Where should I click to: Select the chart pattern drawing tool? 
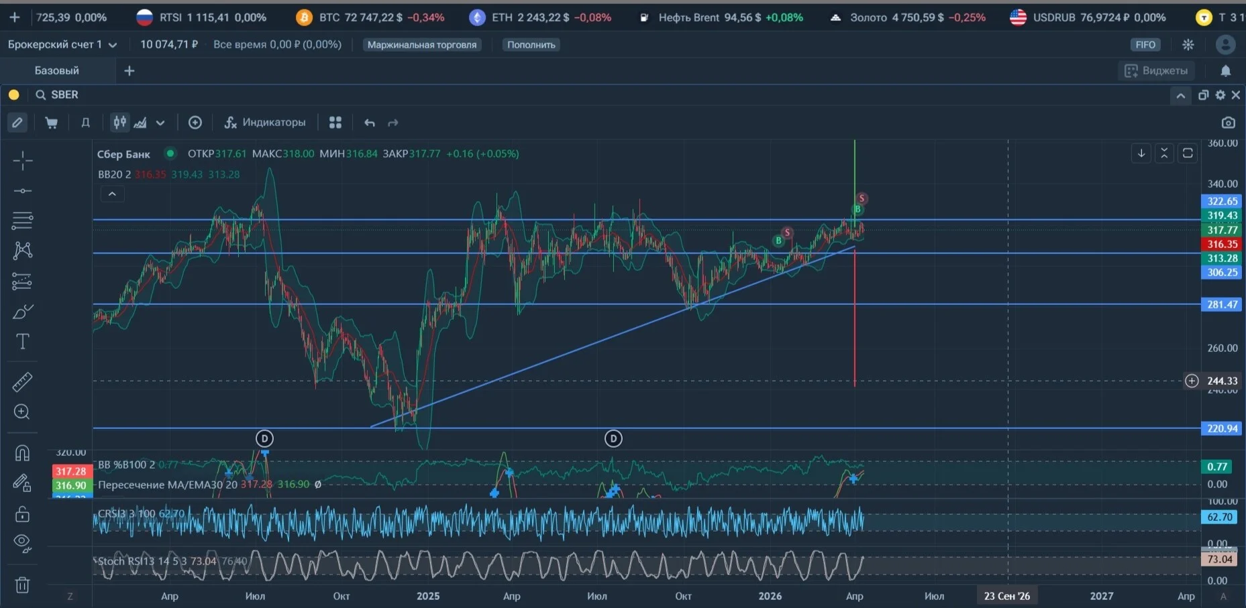22,251
